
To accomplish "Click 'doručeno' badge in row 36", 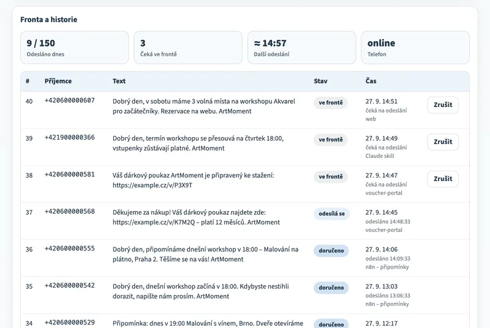I will pos(331,251).
